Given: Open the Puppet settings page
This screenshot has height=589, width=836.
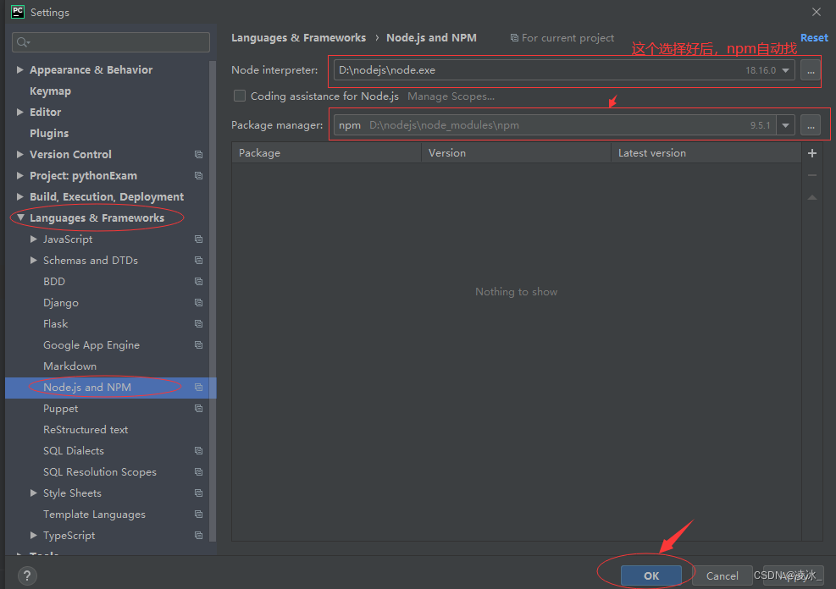Looking at the screenshot, I should pos(60,409).
